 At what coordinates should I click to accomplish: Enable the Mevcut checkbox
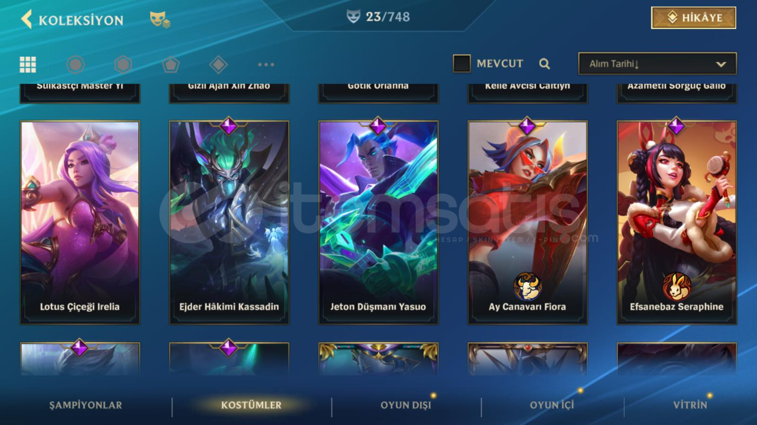click(x=462, y=63)
